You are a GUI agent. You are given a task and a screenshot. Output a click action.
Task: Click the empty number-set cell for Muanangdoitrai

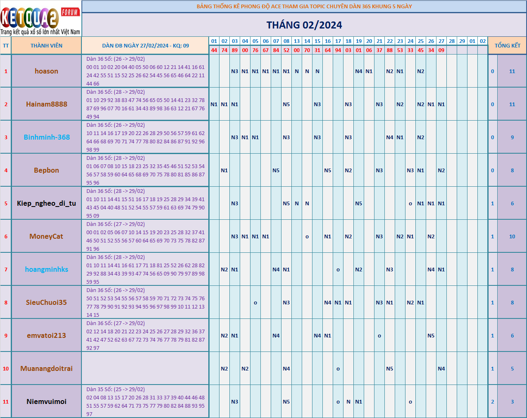tap(145, 368)
